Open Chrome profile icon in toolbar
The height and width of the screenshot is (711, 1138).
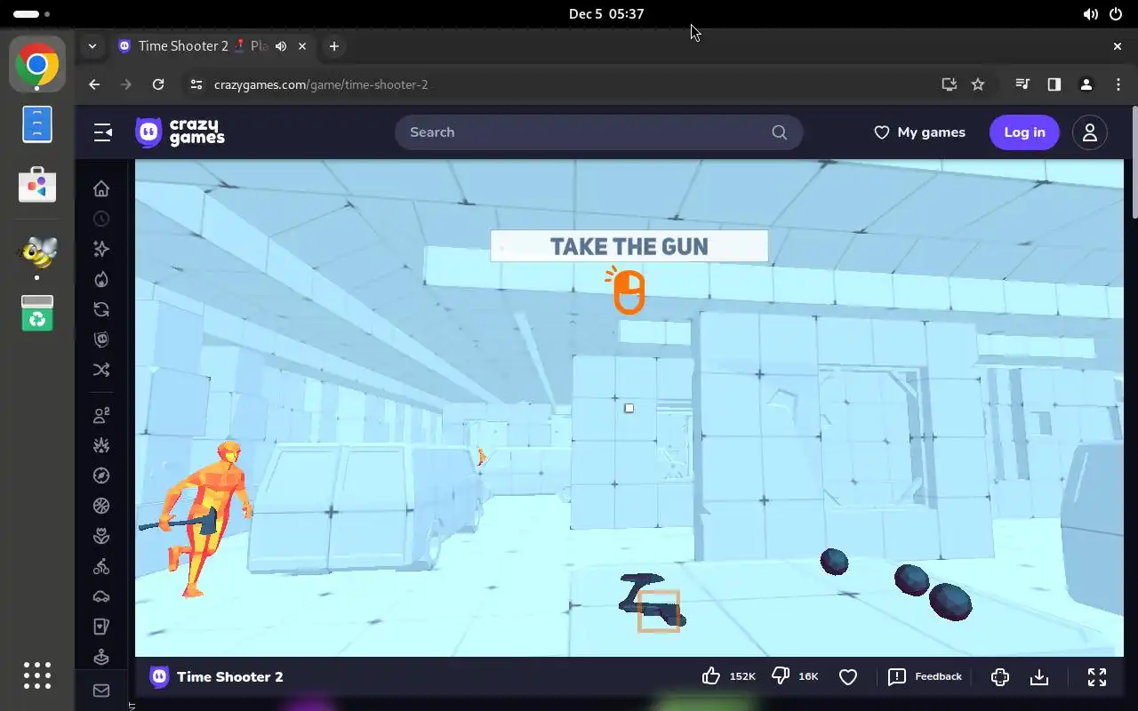[1086, 84]
